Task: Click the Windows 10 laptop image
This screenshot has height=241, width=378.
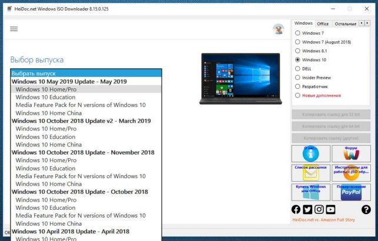Action: [x=240, y=79]
